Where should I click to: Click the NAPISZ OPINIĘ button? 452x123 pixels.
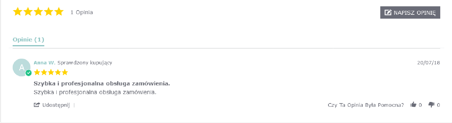[x=410, y=13]
